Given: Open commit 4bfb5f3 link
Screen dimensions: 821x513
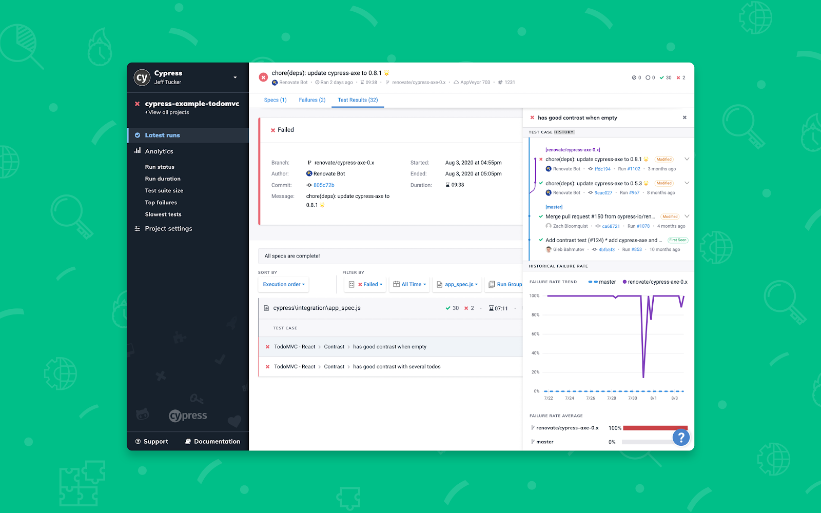Looking at the screenshot, I should tap(607, 250).
